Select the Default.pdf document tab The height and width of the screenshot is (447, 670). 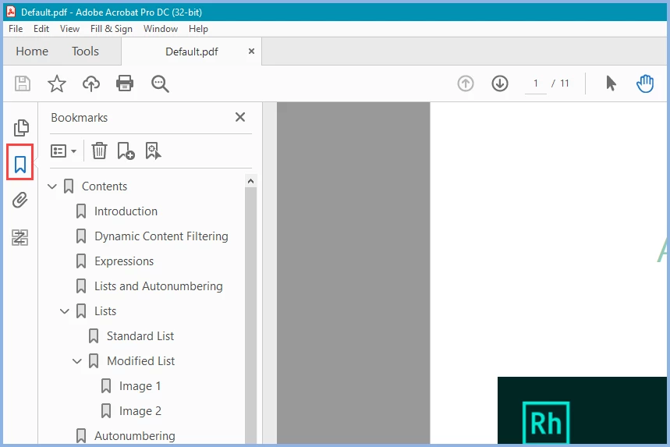pos(191,51)
